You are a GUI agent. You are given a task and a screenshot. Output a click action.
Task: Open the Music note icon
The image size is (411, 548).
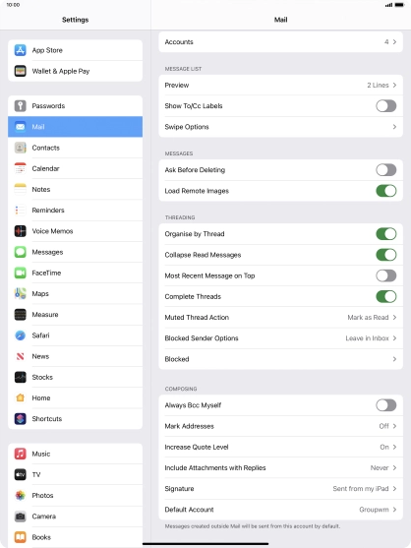tap(21, 454)
